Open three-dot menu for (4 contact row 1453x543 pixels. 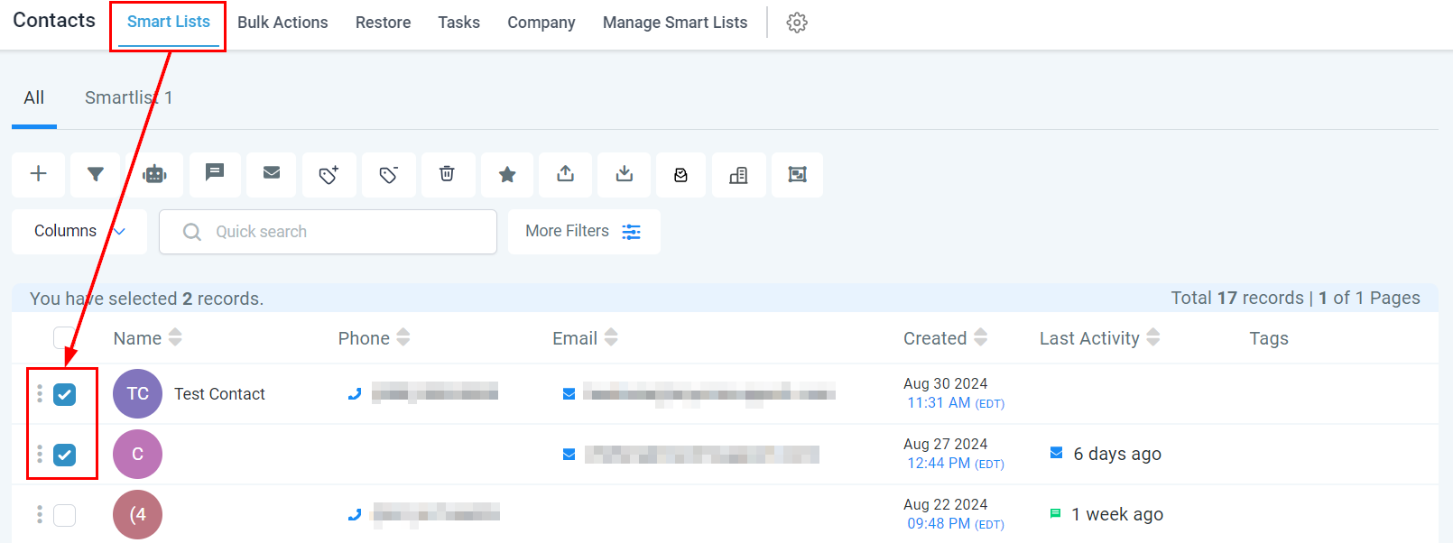pyautogui.click(x=40, y=515)
